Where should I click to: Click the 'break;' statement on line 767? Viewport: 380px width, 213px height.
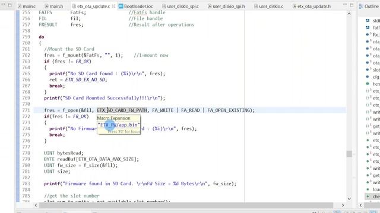click(57, 86)
